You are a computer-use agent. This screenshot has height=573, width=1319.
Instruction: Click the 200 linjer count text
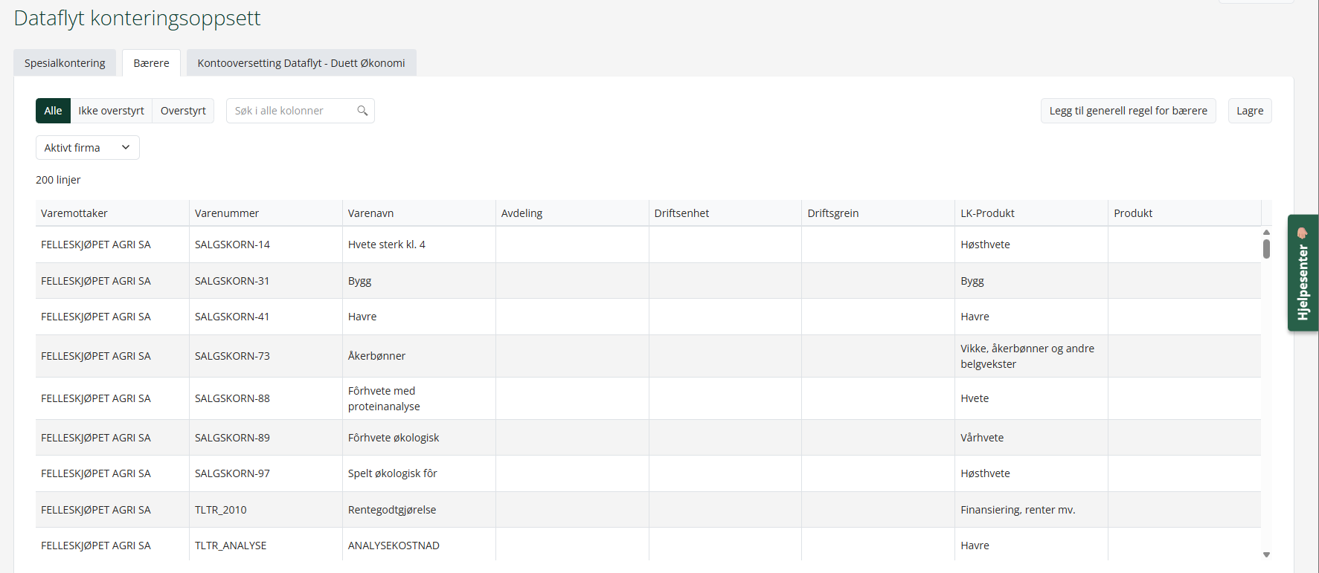click(x=58, y=180)
